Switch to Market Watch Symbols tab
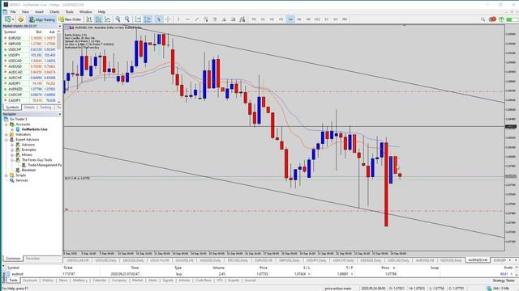 click(12, 108)
